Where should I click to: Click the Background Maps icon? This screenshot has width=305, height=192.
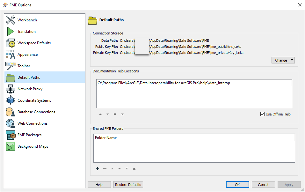point(11,146)
